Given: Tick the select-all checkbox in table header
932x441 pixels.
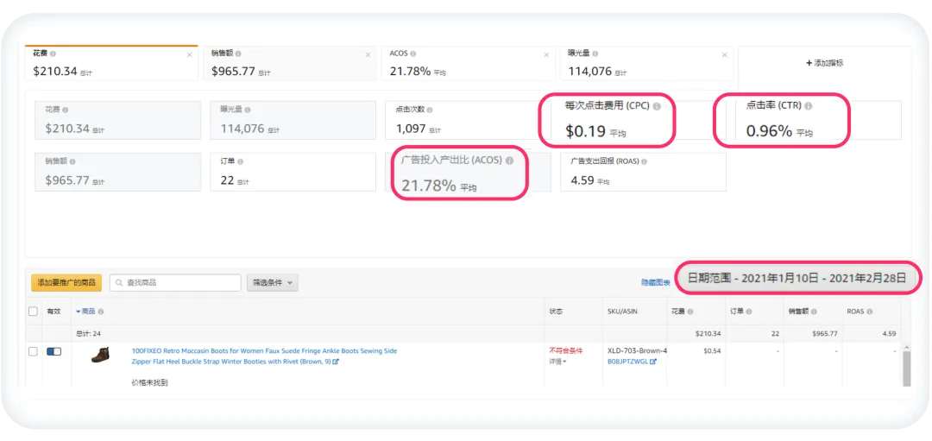Looking at the screenshot, I should click(x=33, y=311).
